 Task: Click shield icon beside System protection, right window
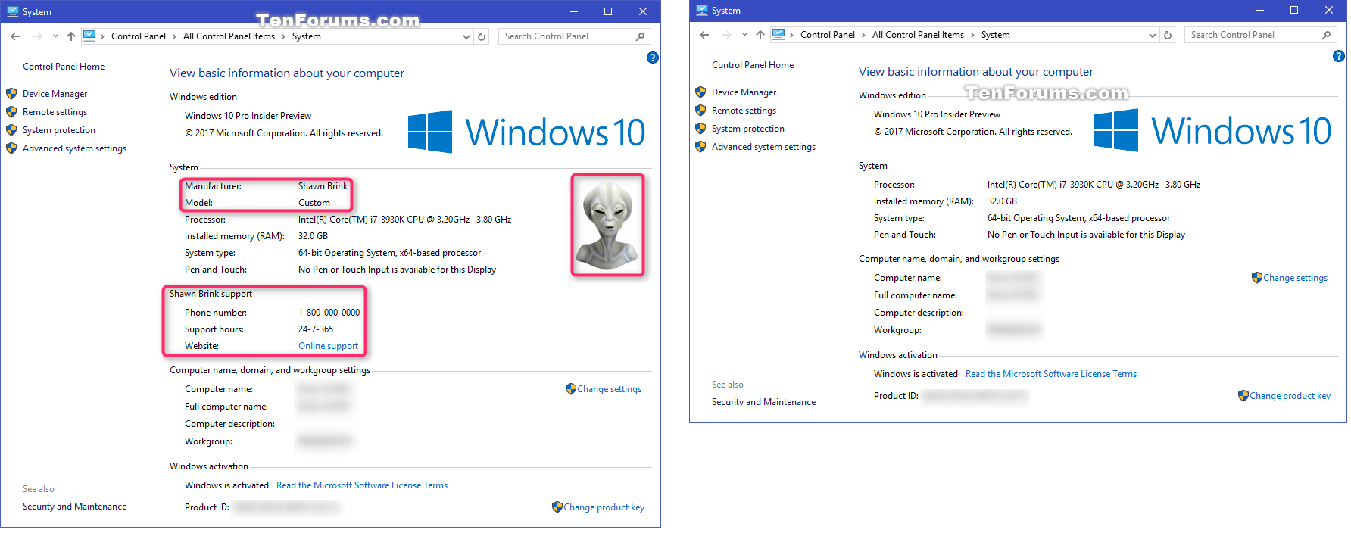(x=700, y=129)
